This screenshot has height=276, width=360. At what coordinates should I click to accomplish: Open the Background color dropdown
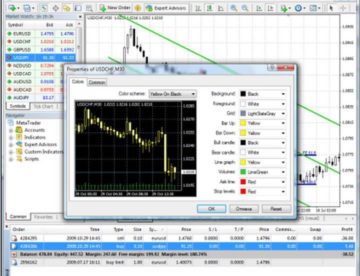pos(262,94)
